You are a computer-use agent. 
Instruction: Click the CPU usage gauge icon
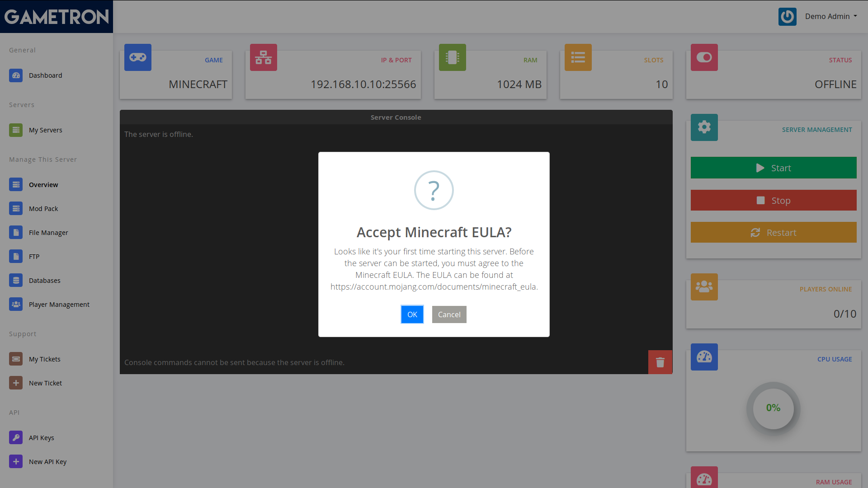click(704, 357)
